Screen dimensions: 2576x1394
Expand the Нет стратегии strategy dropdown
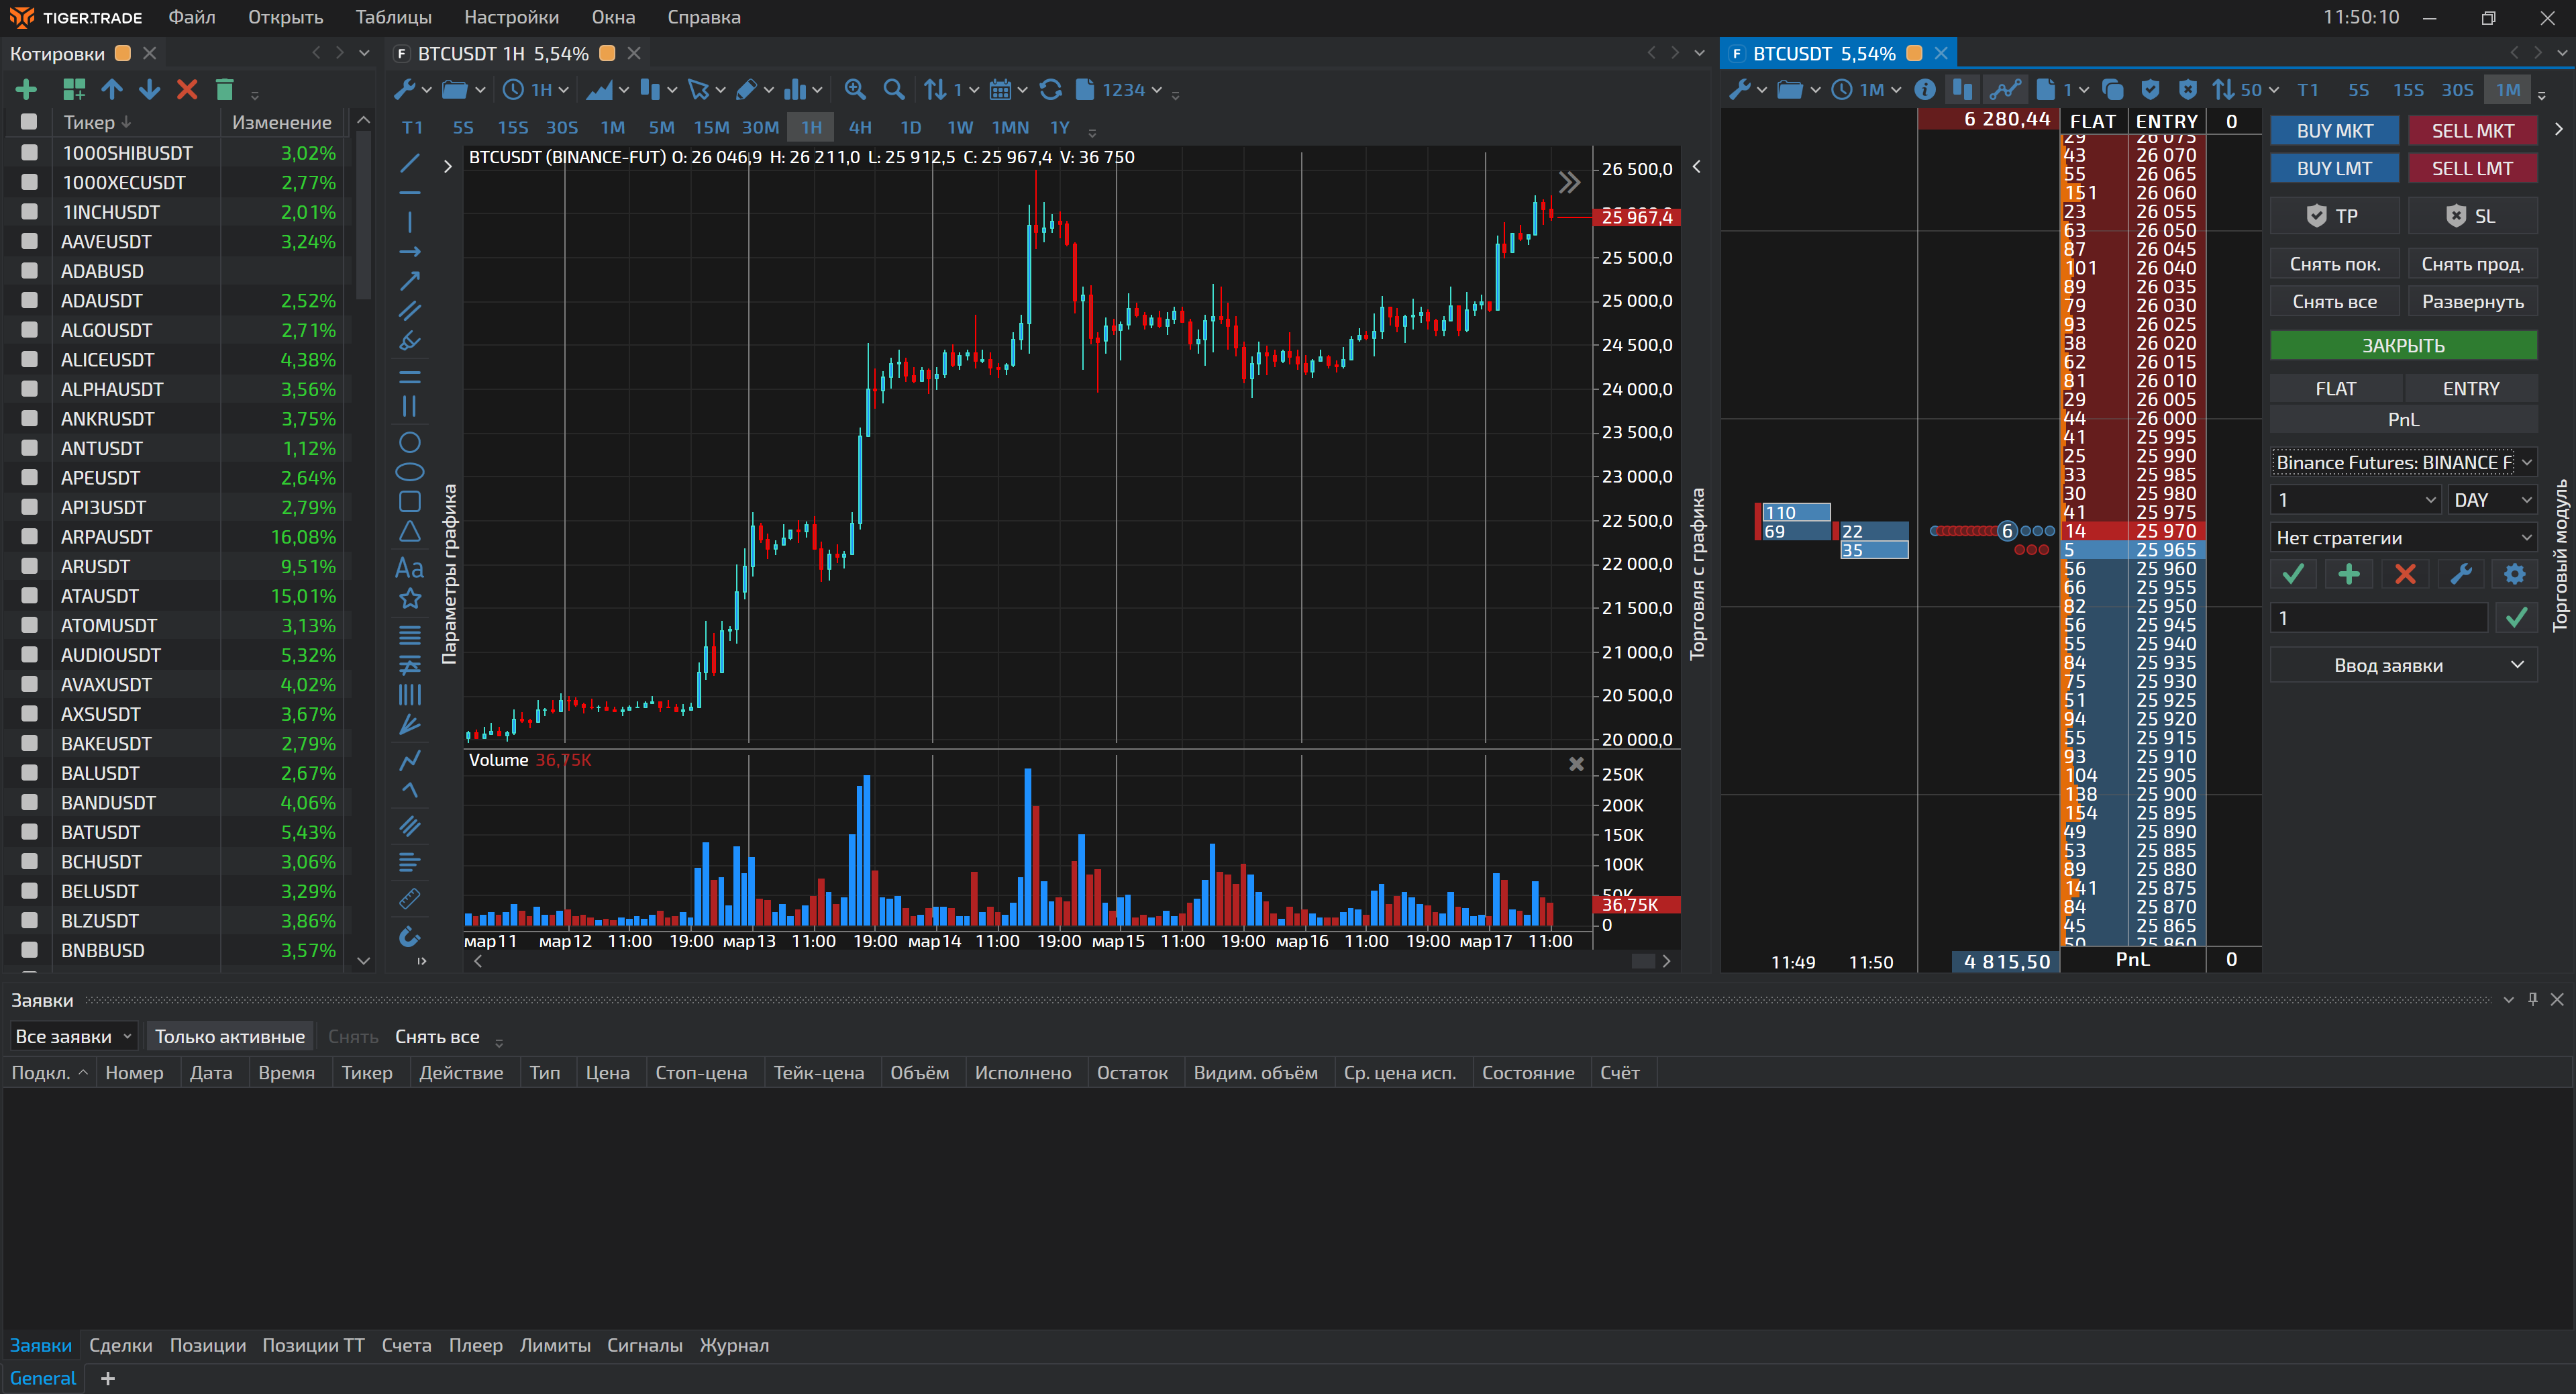point(2403,538)
